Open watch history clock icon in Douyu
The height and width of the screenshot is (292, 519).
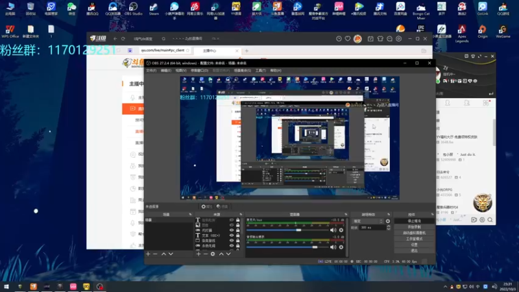(x=339, y=39)
